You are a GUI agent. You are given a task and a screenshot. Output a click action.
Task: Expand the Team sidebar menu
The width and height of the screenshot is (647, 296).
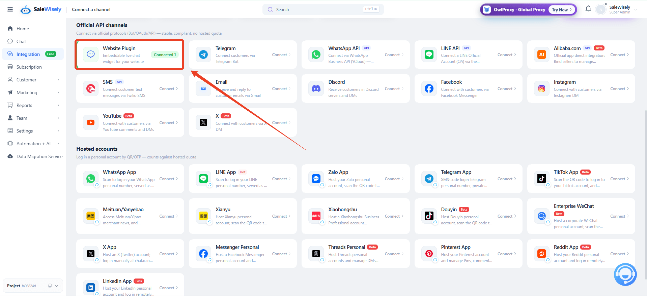click(33, 118)
